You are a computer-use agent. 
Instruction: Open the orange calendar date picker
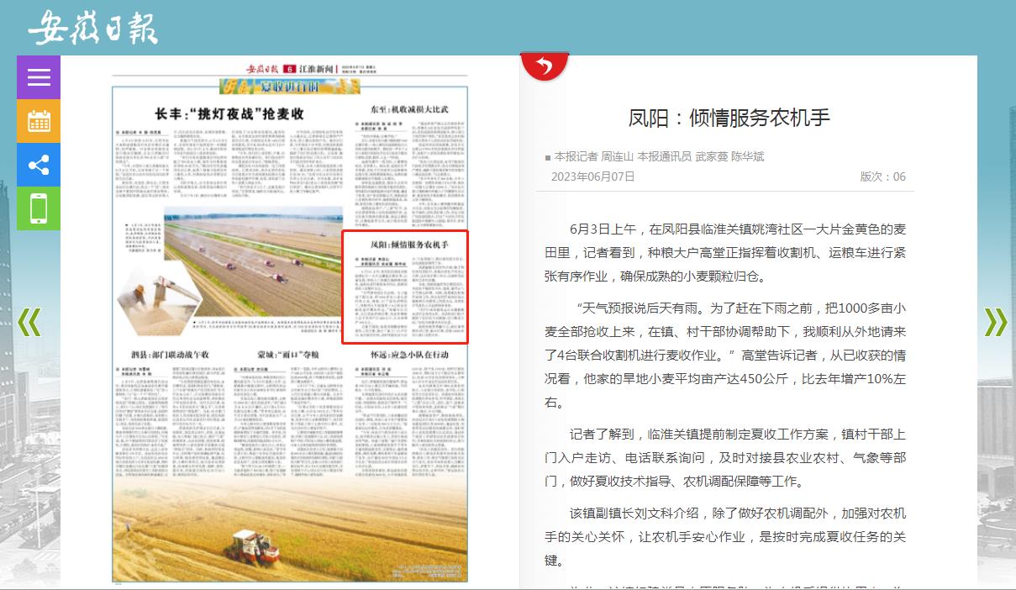(39, 121)
